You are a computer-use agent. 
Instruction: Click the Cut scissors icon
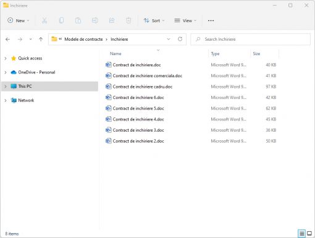(x=44, y=20)
